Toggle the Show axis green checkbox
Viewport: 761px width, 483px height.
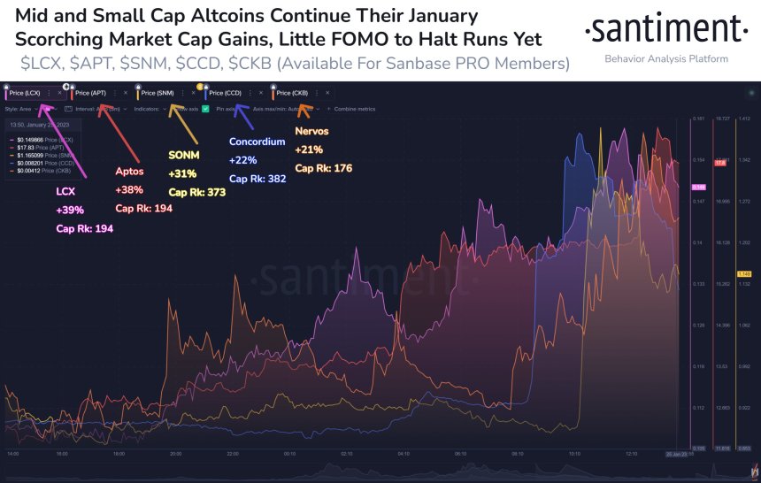205,109
